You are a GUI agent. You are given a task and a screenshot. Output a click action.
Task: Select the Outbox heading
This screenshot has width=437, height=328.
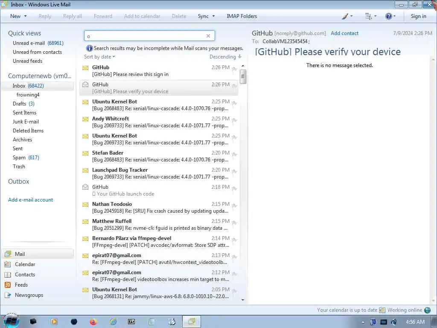18,181
